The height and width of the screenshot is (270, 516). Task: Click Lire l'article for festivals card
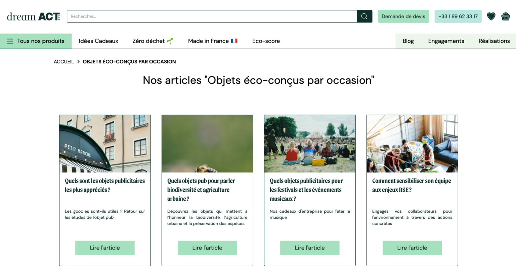pyautogui.click(x=310, y=248)
